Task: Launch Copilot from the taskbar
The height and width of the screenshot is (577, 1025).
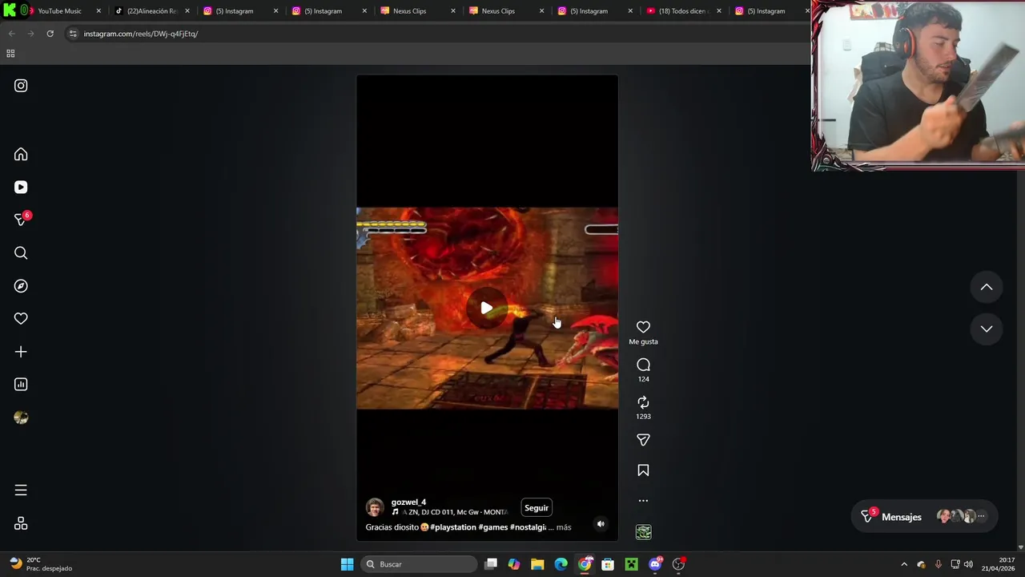Action: (514, 564)
